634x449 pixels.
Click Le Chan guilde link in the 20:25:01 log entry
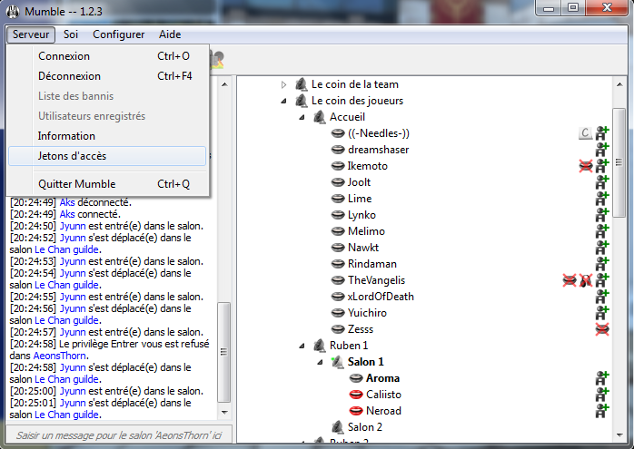66,415
